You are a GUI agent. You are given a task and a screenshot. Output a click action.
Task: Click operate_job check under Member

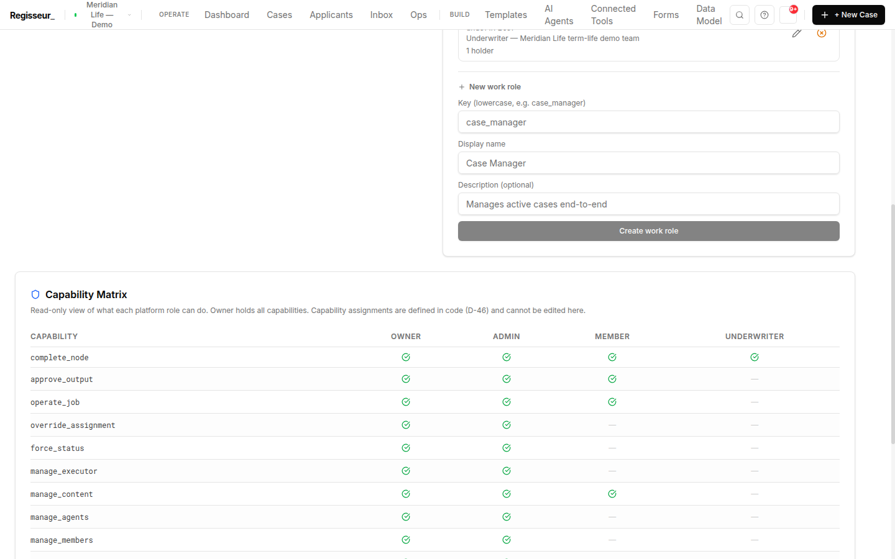(x=612, y=402)
